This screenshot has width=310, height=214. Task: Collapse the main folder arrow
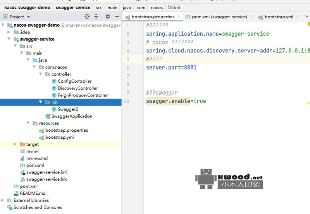click(22, 53)
